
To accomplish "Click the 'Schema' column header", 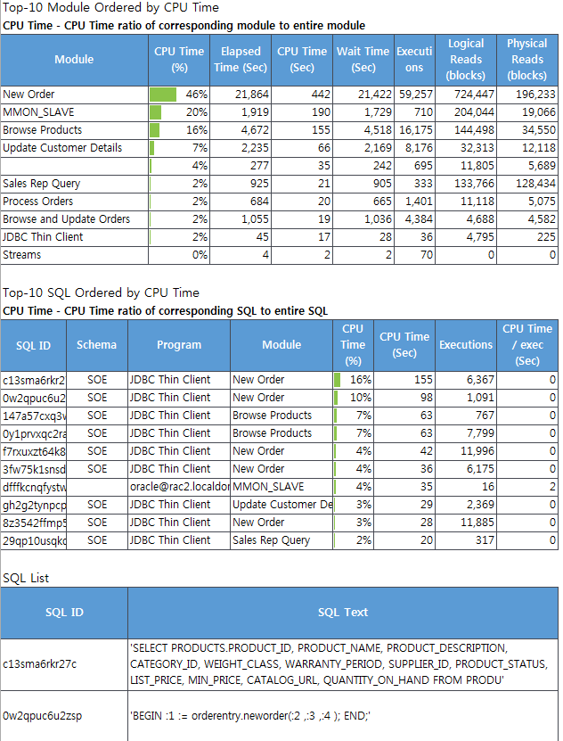I will click(97, 345).
